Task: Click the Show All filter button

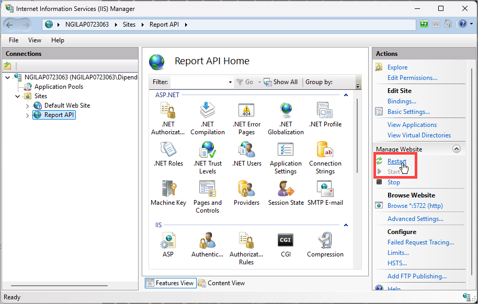Action: 280,82
